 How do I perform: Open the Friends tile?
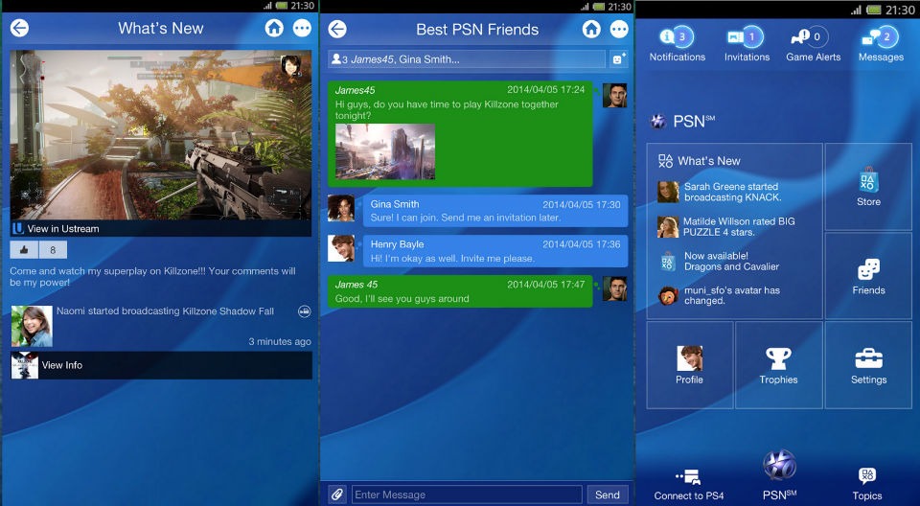tap(868, 276)
